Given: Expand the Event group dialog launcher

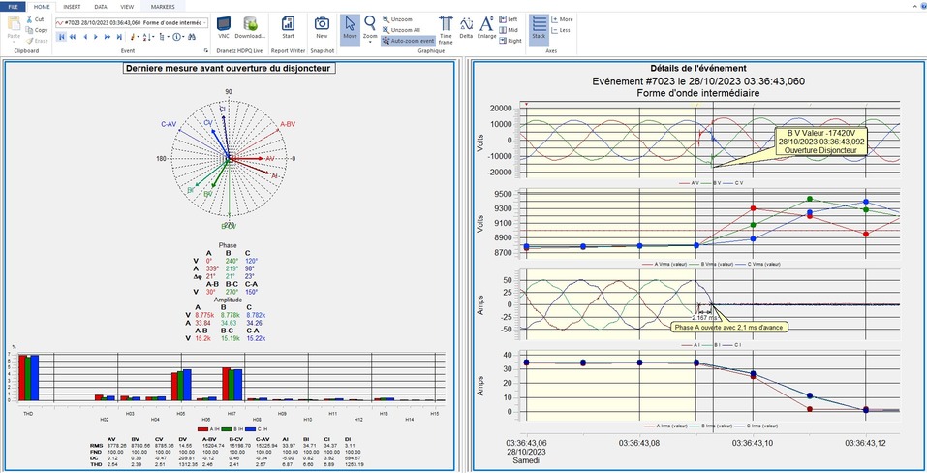Looking at the screenshot, I should point(206,50).
